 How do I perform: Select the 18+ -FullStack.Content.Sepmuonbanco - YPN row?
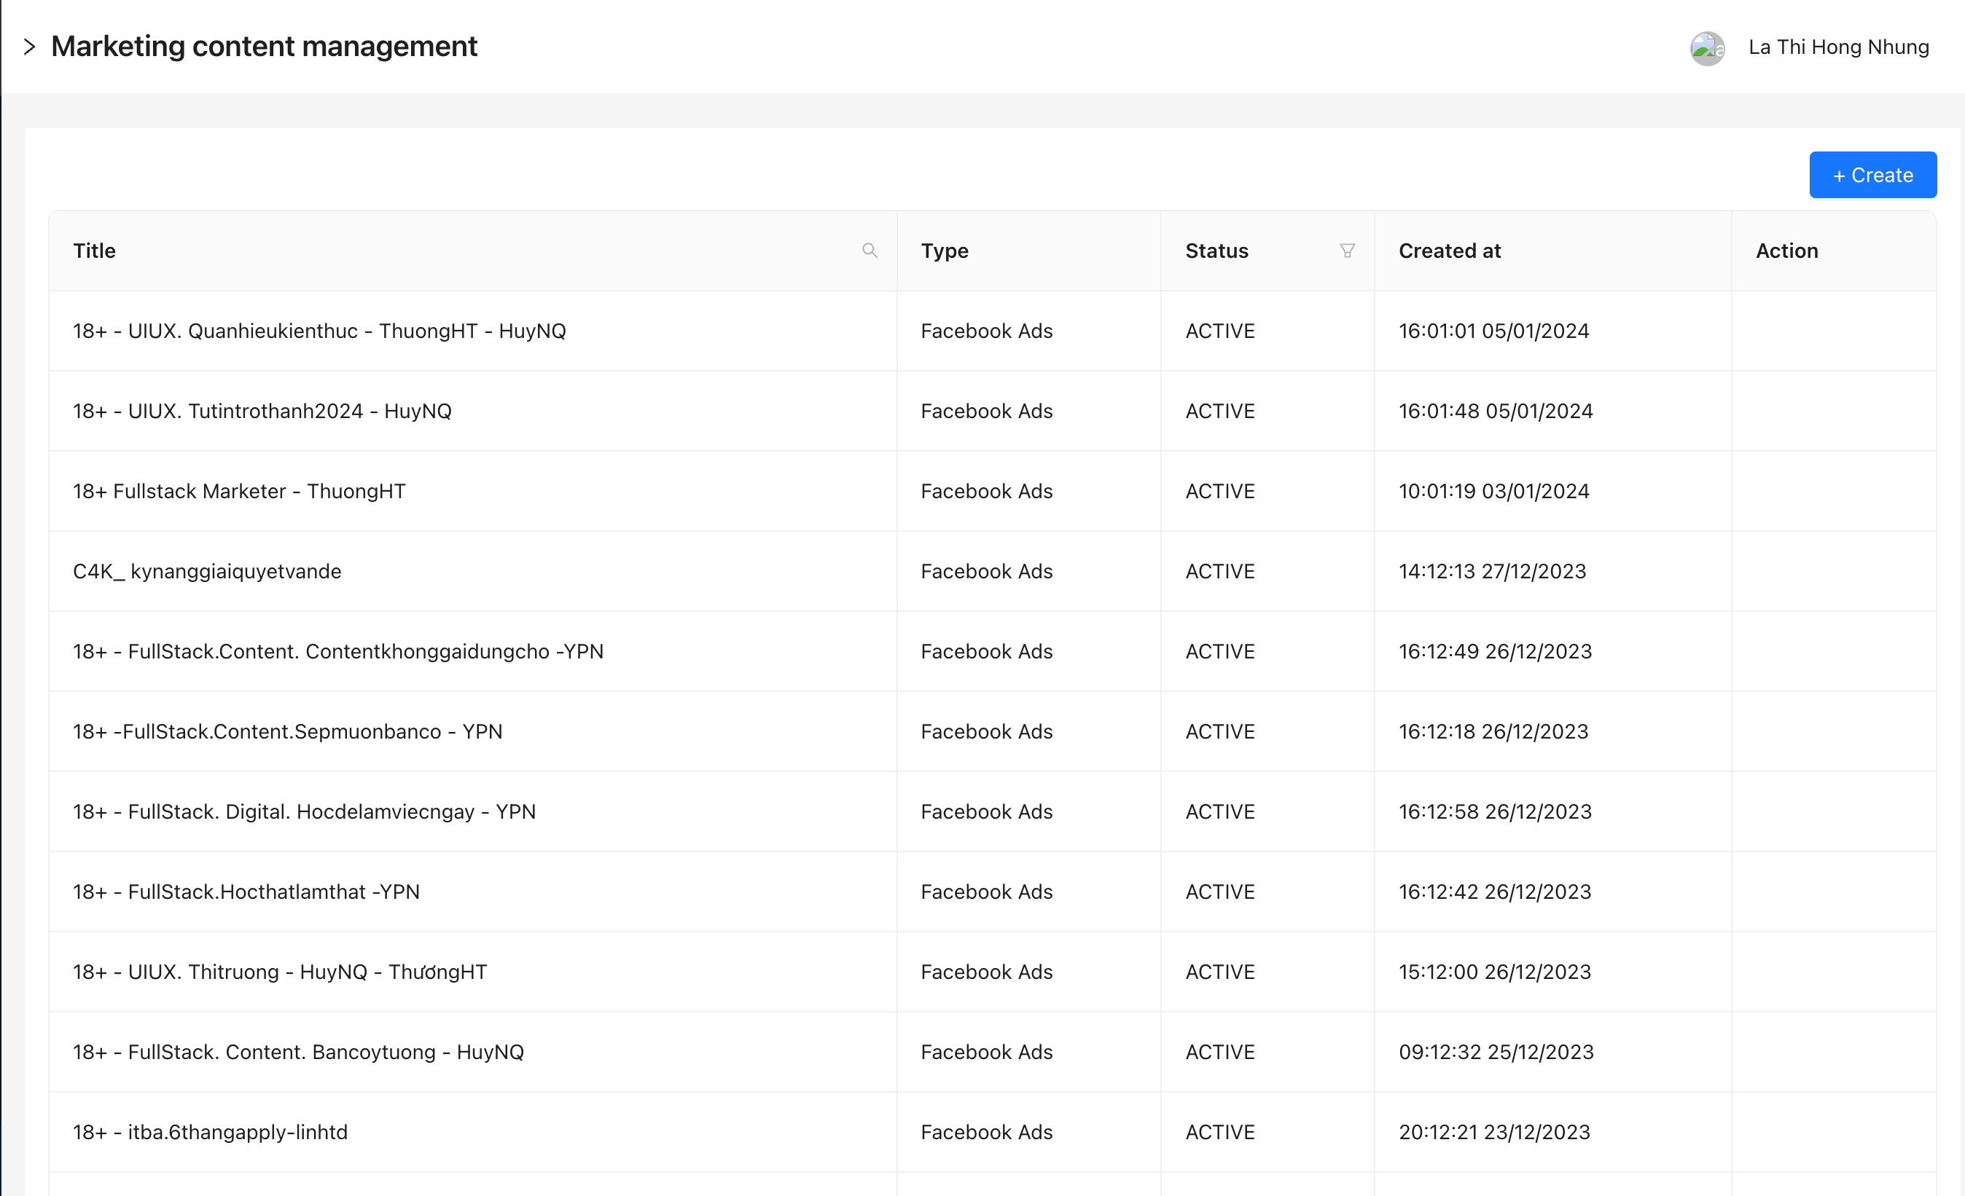tap(288, 731)
